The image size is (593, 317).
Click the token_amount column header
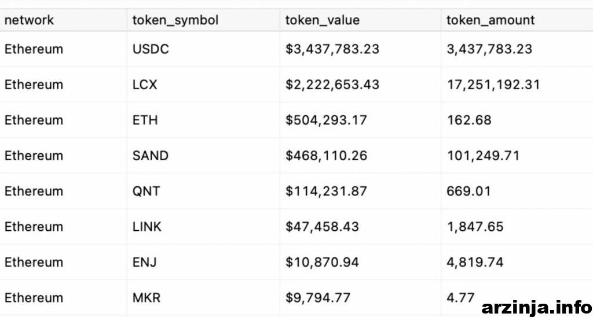pos(517,20)
